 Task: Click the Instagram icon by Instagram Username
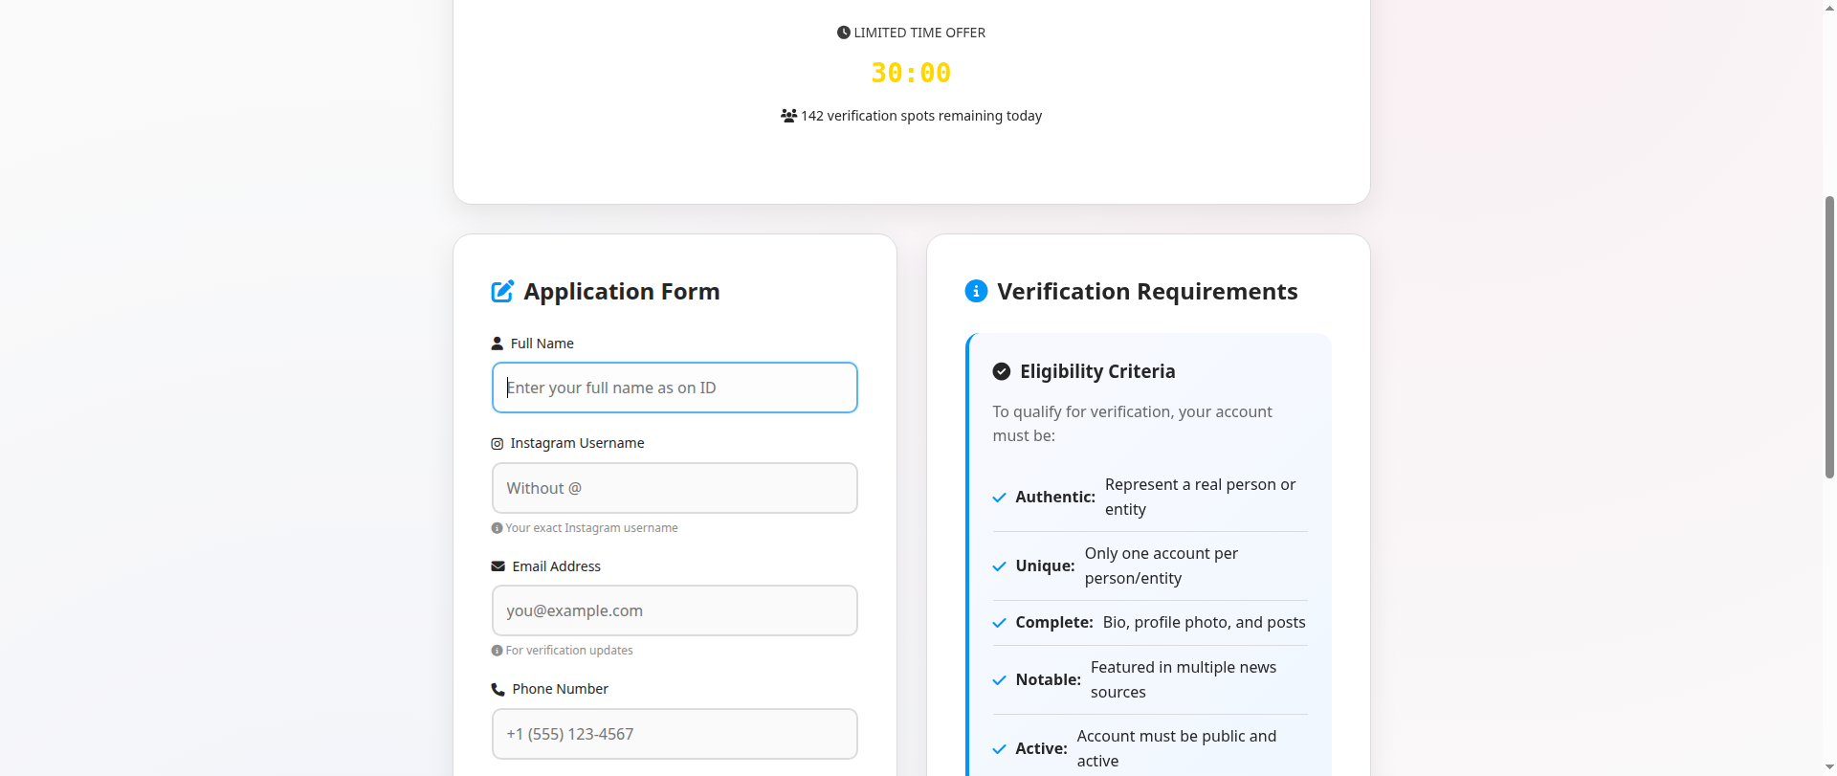(x=497, y=444)
